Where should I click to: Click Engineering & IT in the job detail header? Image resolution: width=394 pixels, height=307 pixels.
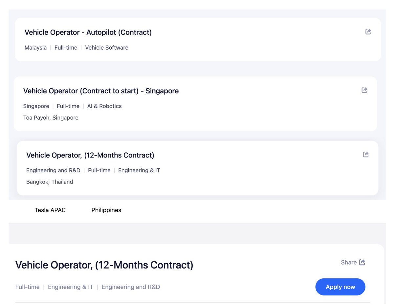tap(71, 287)
